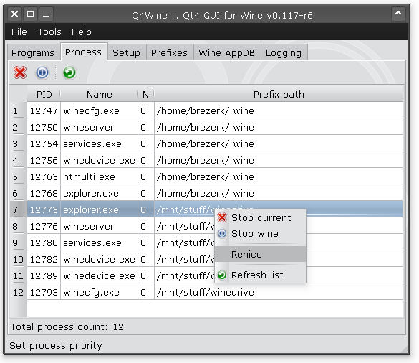419x363 pixels.
Task: Switch to the Prefixes tab
Action: pyautogui.click(x=169, y=53)
